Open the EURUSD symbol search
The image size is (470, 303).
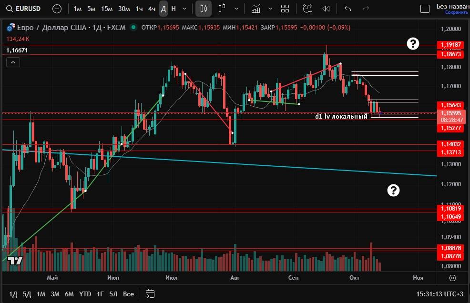click(27, 9)
